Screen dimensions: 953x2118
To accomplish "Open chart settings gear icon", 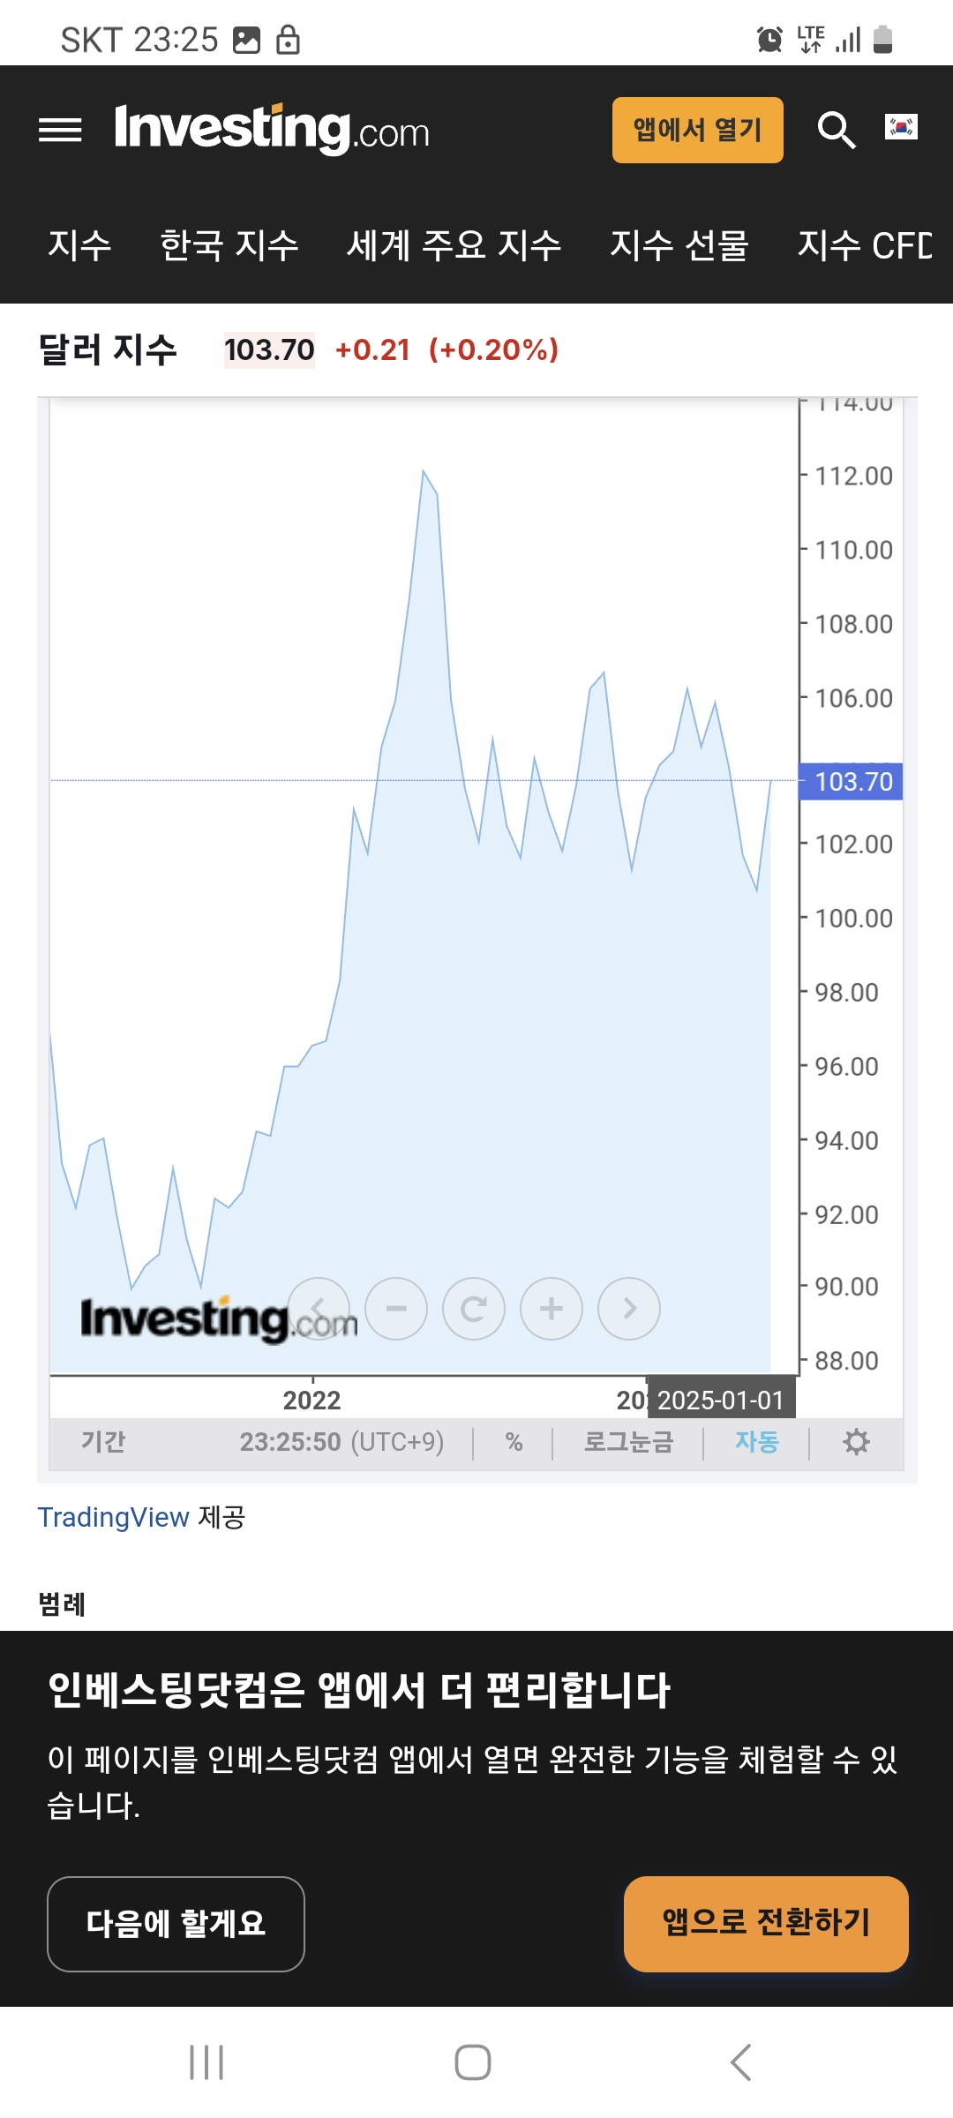I will click(856, 1442).
